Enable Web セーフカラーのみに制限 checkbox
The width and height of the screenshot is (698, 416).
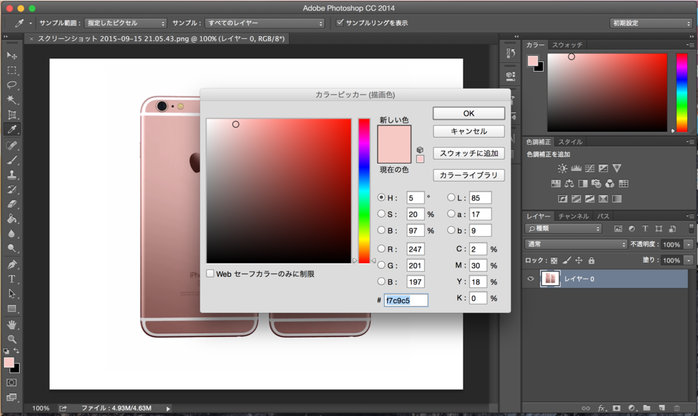tap(210, 273)
